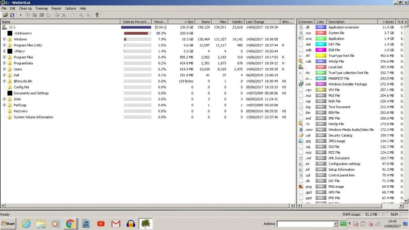Click the Delete permanently X icon

64,15
